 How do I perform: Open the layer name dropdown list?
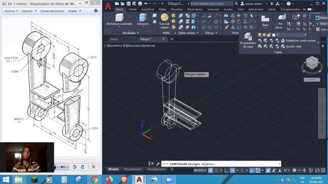305,35
